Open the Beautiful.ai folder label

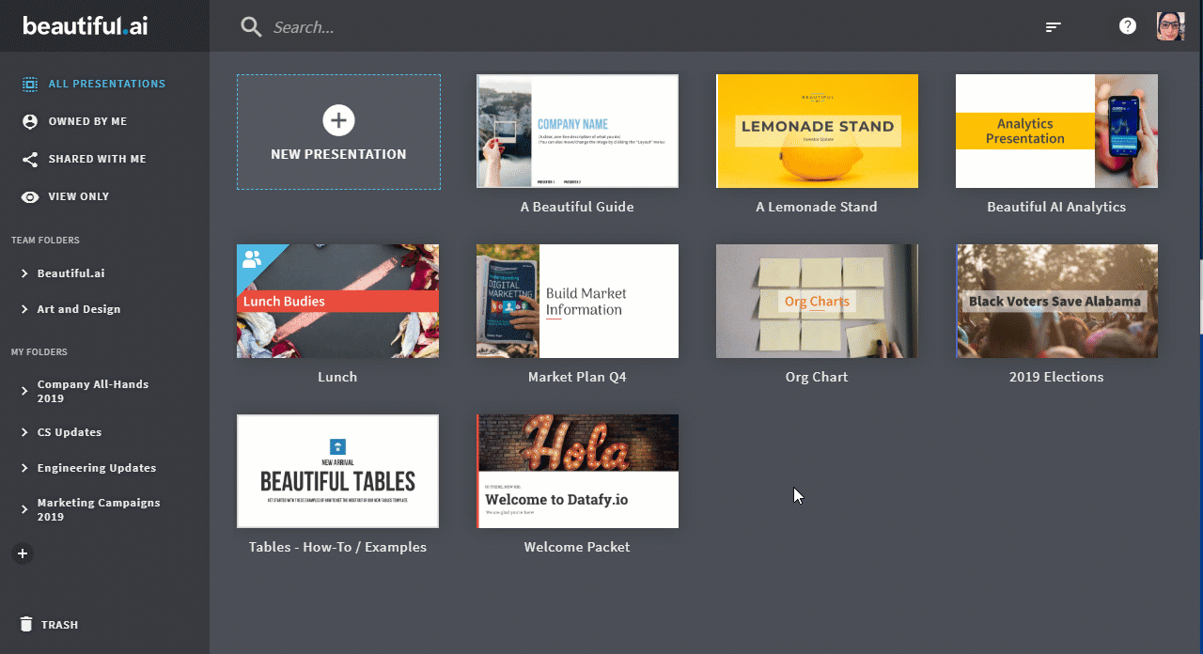(70, 273)
